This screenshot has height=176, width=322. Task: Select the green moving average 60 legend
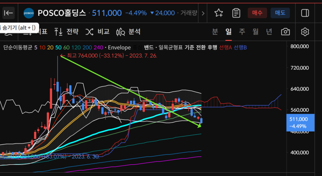tap(66, 47)
